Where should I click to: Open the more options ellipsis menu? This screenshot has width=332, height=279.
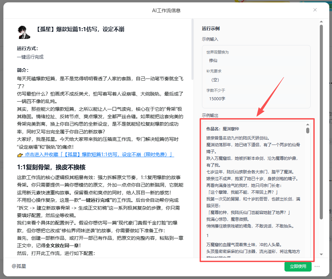pos(317,266)
